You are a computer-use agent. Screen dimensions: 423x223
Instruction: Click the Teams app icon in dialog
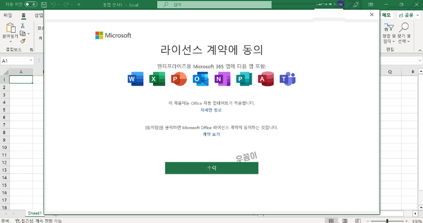click(x=288, y=79)
